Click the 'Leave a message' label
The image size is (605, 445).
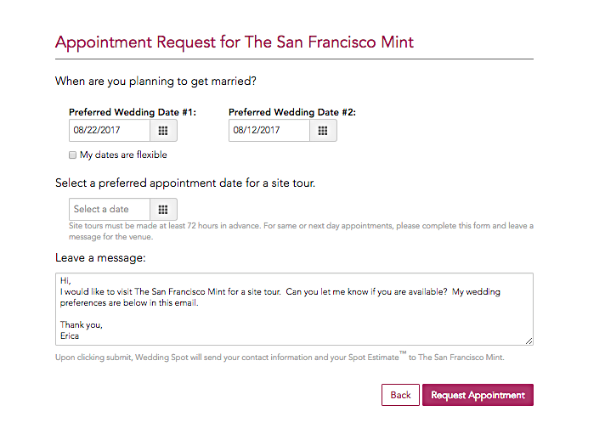pos(100,257)
